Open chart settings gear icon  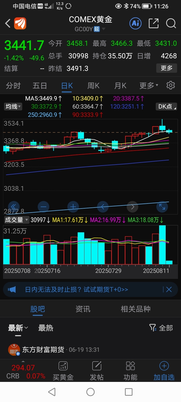[x=171, y=85]
